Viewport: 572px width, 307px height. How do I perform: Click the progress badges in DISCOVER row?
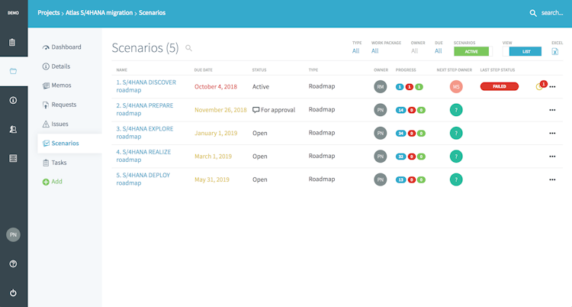coord(410,87)
